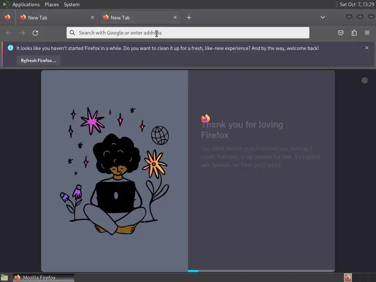This screenshot has width=376, height=282.
Task: Dismiss the welcome back notification bar
Action: pyautogui.click(x=367, y=48)
